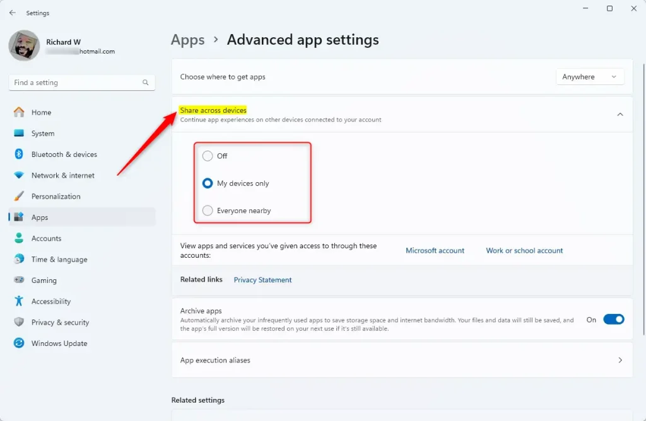This screenshot has height=421, width=646.
Task: Collapse the Share across devices section
Action: (x=620, y=114)
